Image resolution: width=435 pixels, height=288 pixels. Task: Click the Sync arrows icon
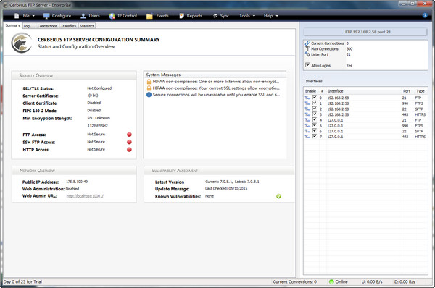click(x=215, y=16)
